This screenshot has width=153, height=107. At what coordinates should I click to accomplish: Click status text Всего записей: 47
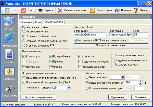[x=44, y=104]
